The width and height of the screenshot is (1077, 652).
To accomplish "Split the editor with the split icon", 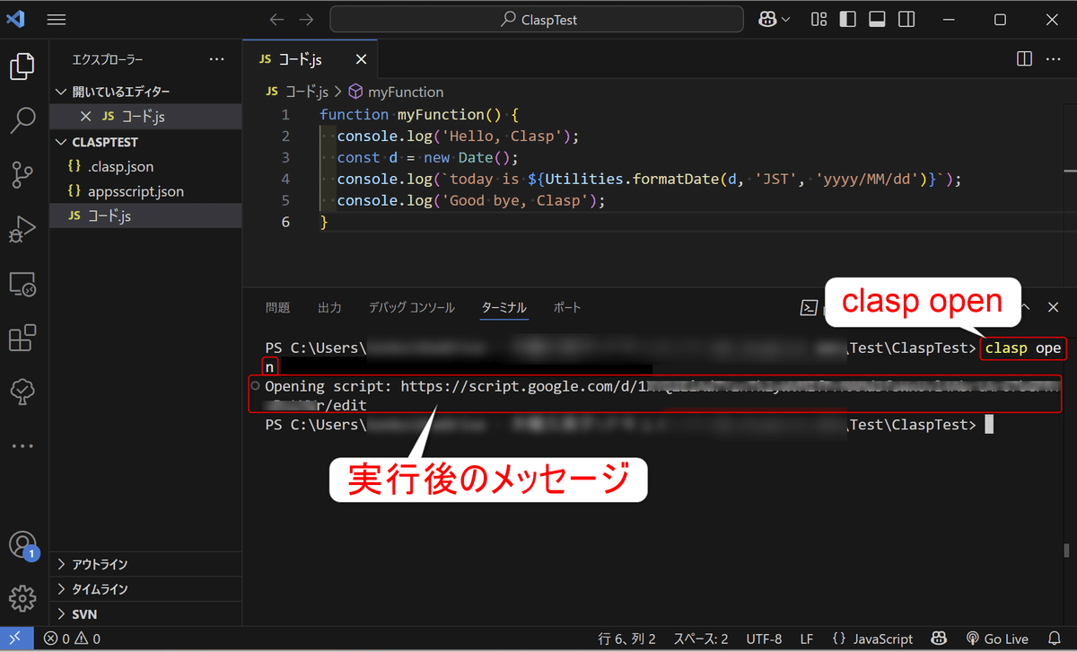I will (x=1023, y=58).
